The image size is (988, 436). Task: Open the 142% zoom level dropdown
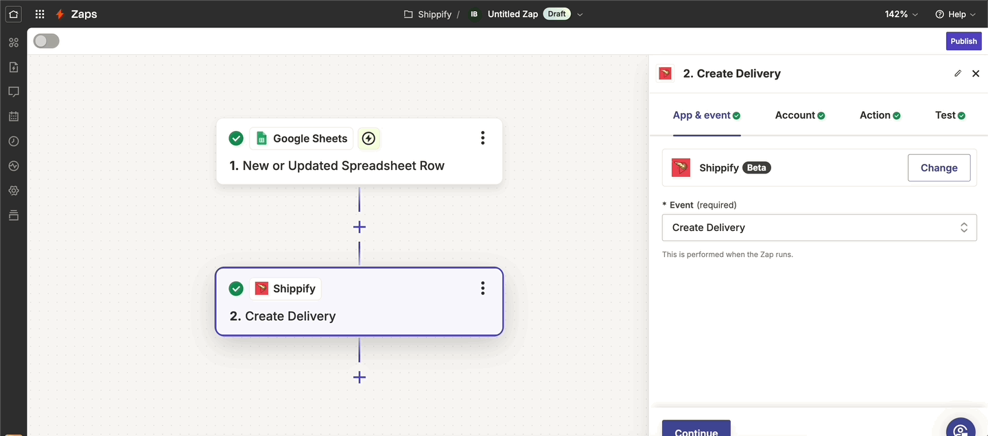click(901, 14)
